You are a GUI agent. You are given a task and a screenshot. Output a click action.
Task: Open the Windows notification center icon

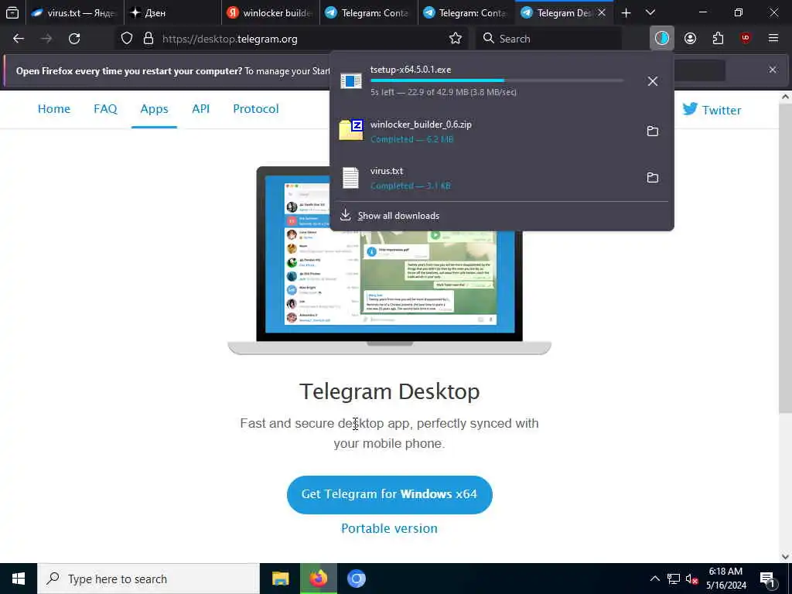click(768, 579)
